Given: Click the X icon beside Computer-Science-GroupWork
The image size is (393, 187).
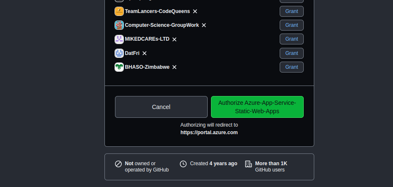Looking at the screenshot, I should 204,25.
